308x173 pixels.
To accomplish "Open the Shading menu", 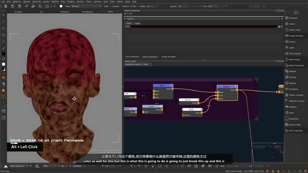I will pyautogui.click(x=71, y=1).
